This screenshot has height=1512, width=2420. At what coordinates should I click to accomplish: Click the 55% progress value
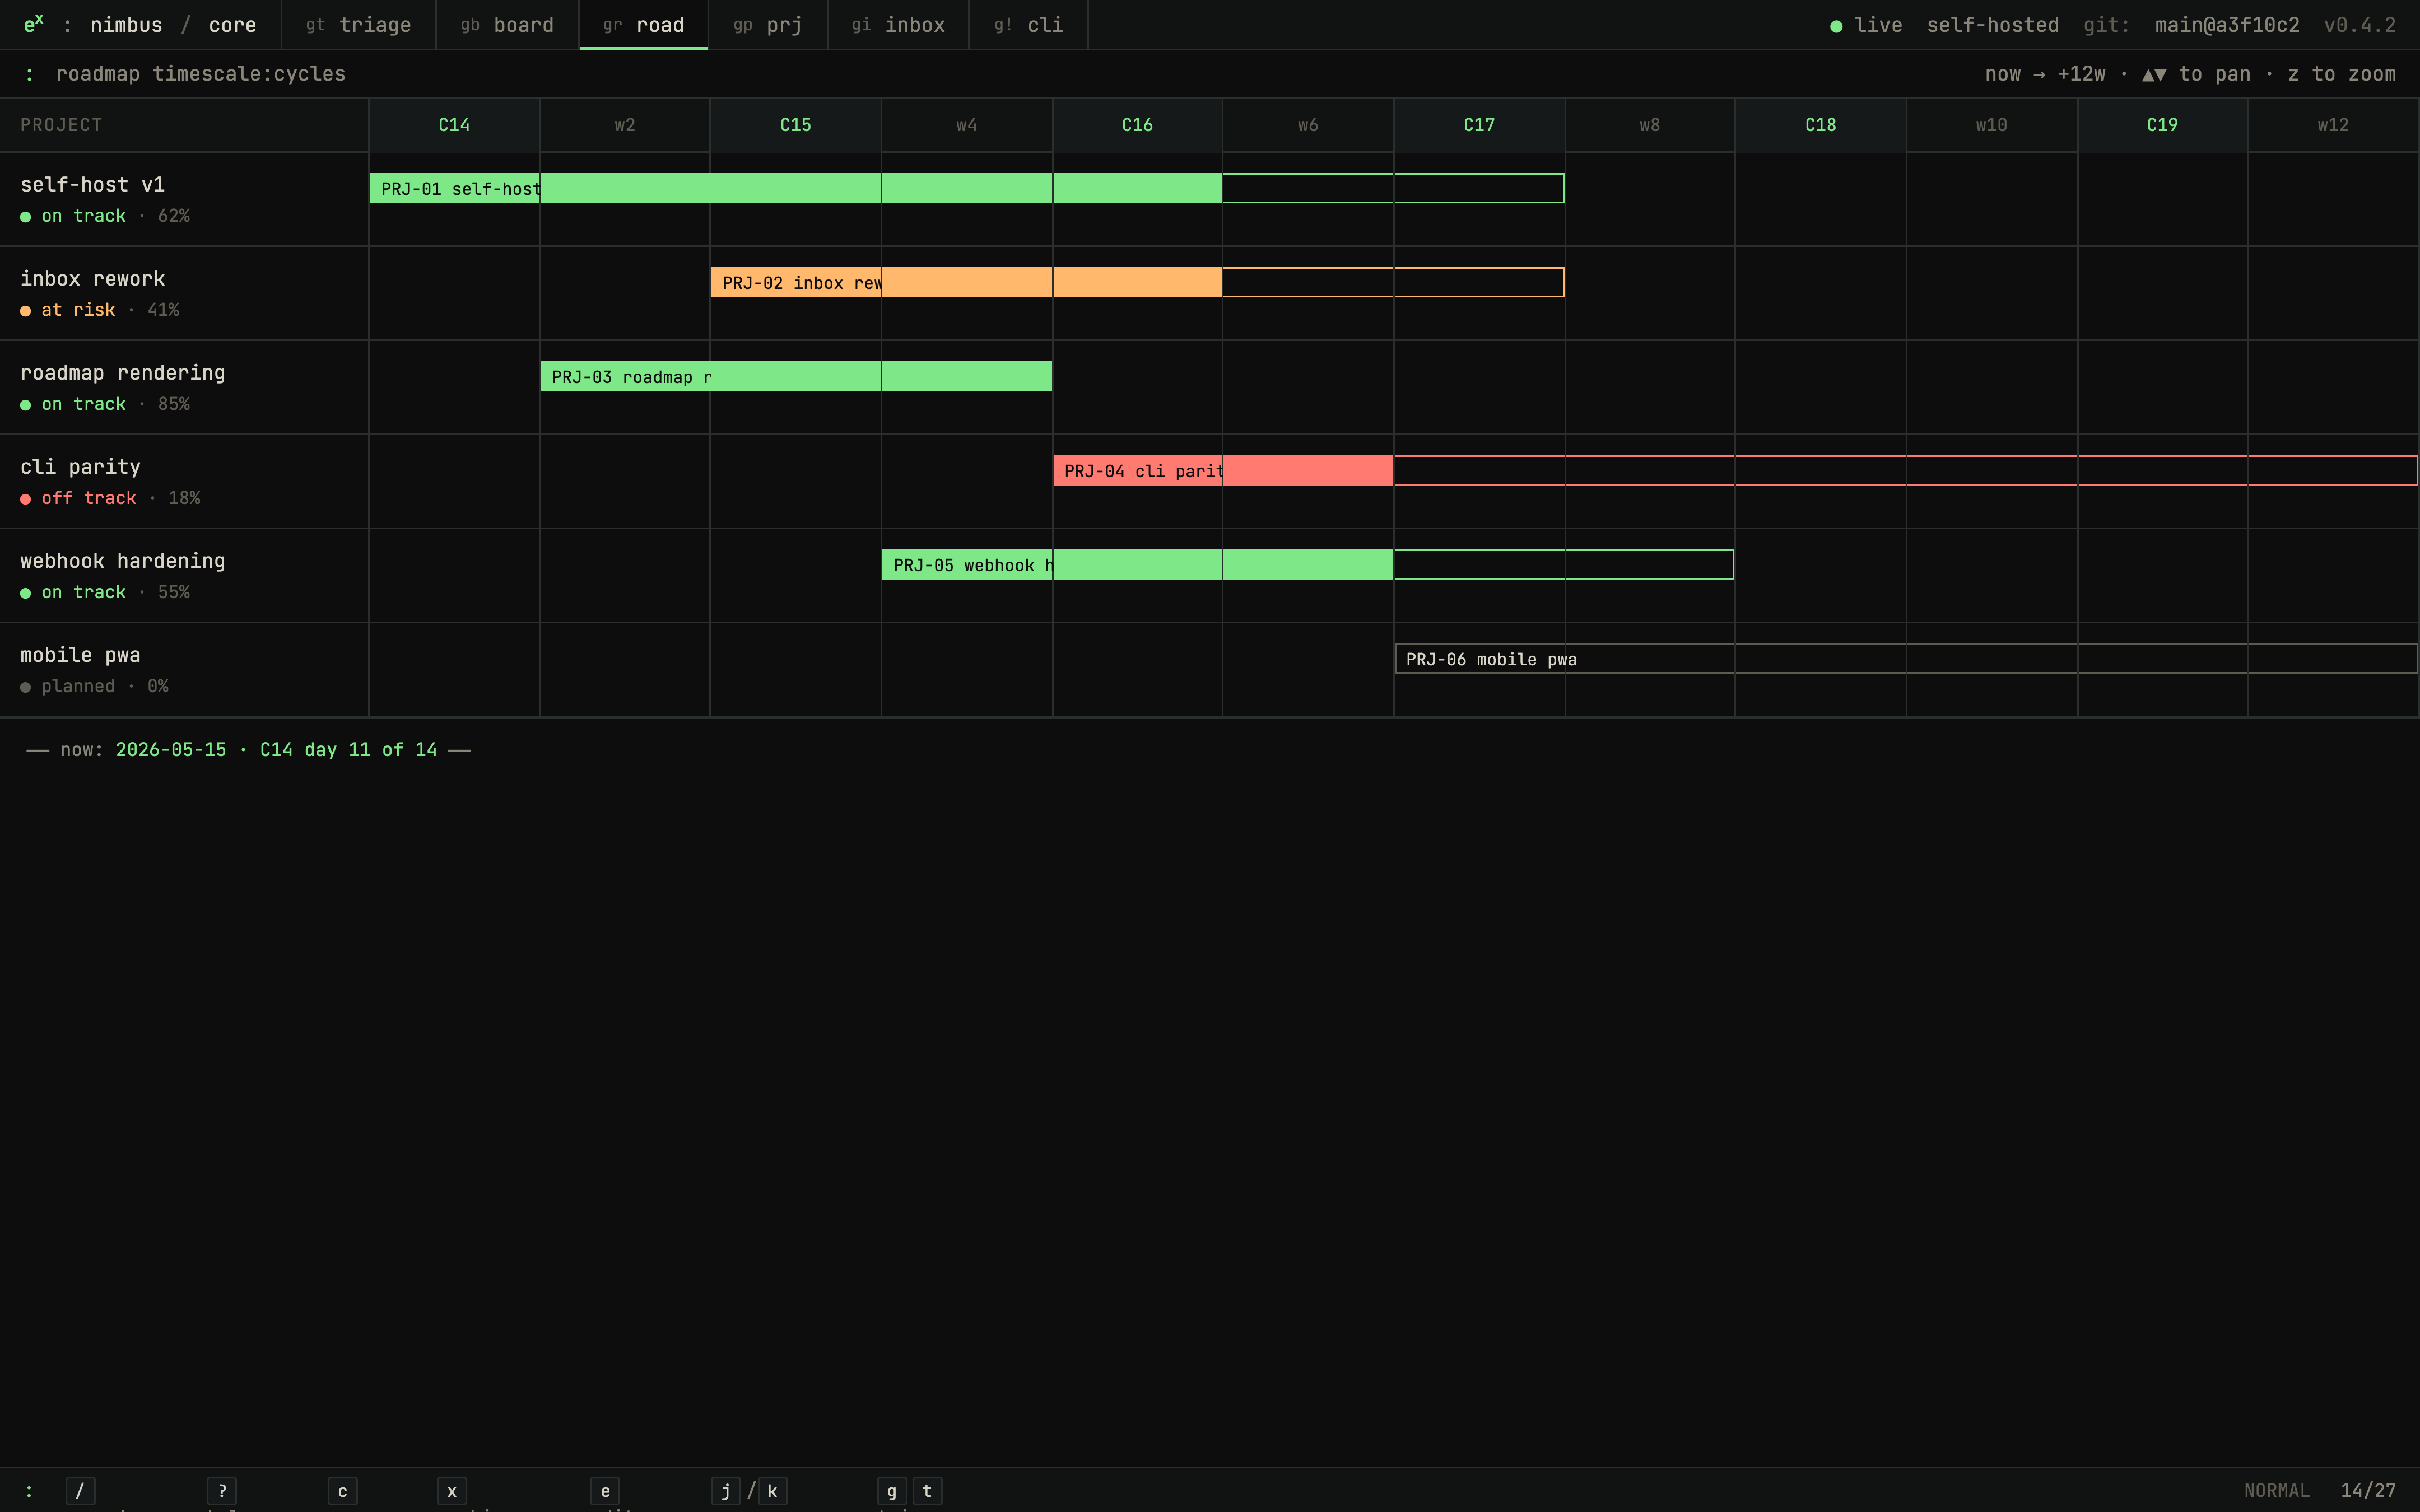174,592
